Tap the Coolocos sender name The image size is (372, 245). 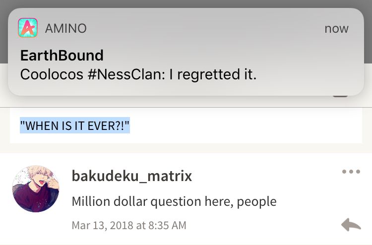[x=52, y=74]
